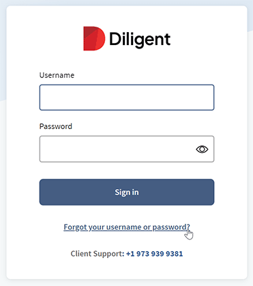Open Forgot your username or password link
This screenshot has width=253, height=286.
click(127, 227)
